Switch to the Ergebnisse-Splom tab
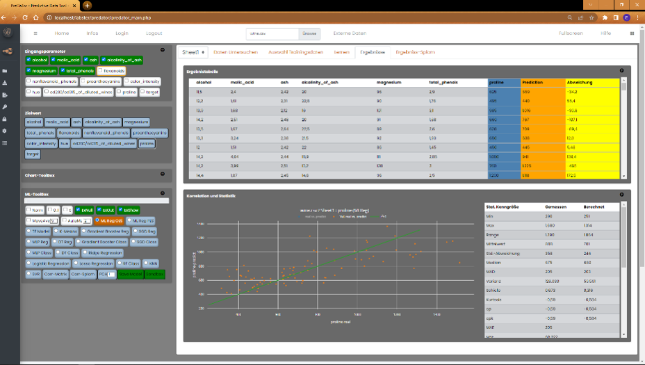Screen dimensions: 645x365 tap(415, 52)
